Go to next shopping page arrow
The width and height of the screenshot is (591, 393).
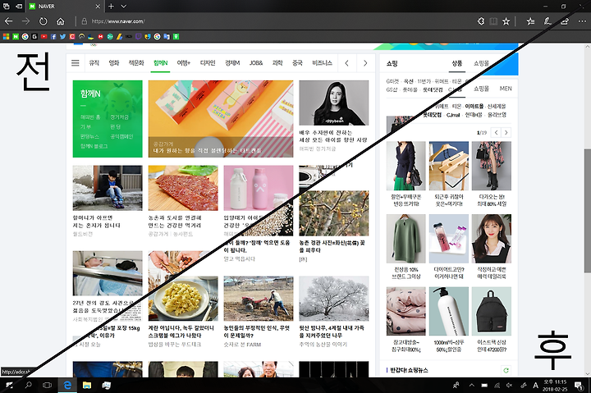click(x=506, y=132)
